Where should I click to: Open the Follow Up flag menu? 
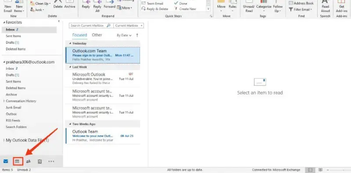coord(278,7)
